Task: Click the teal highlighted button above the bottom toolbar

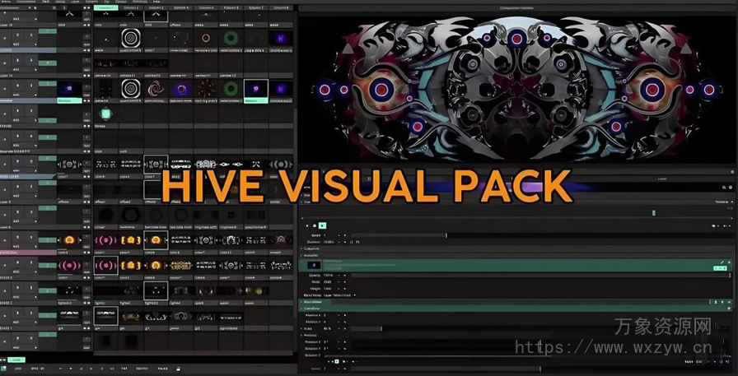Action: pyautogui.click(x=16, y=360)
